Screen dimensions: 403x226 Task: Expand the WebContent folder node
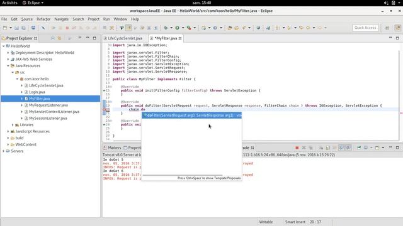(8, 144)
